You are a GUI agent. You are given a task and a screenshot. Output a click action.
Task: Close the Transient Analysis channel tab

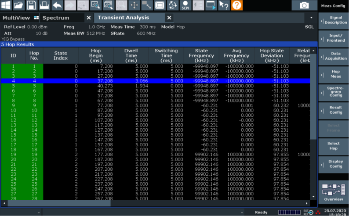(169, 18)
